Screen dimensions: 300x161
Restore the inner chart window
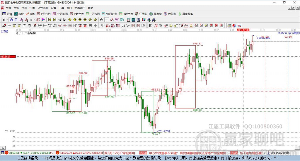coord(293,8)
